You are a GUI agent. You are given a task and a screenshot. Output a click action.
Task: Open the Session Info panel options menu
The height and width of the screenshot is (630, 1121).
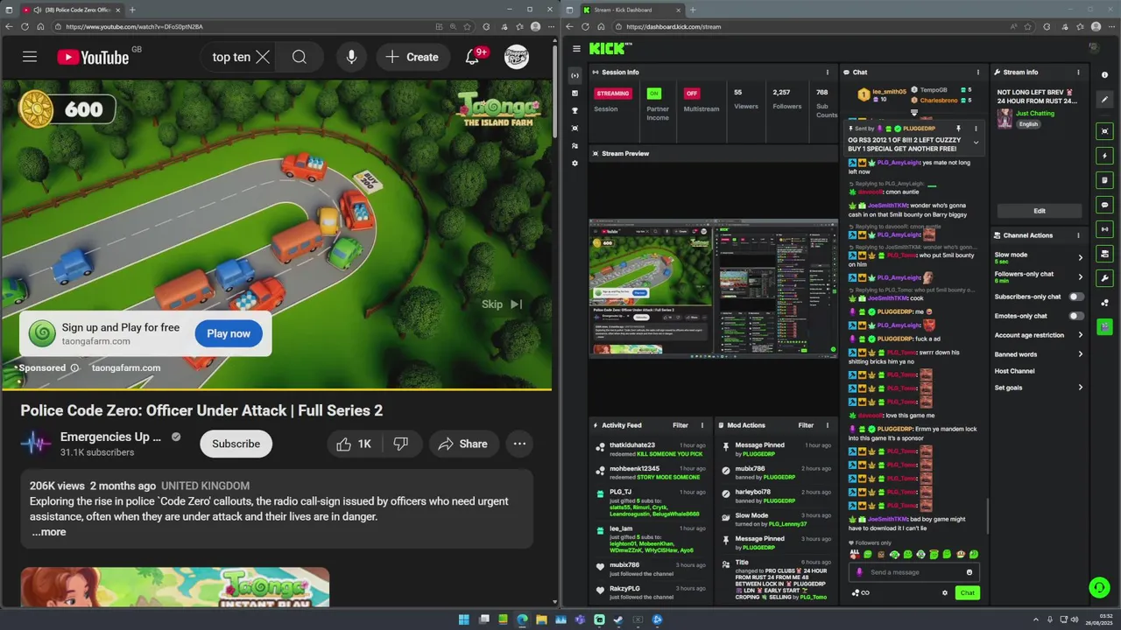[828, 73]
